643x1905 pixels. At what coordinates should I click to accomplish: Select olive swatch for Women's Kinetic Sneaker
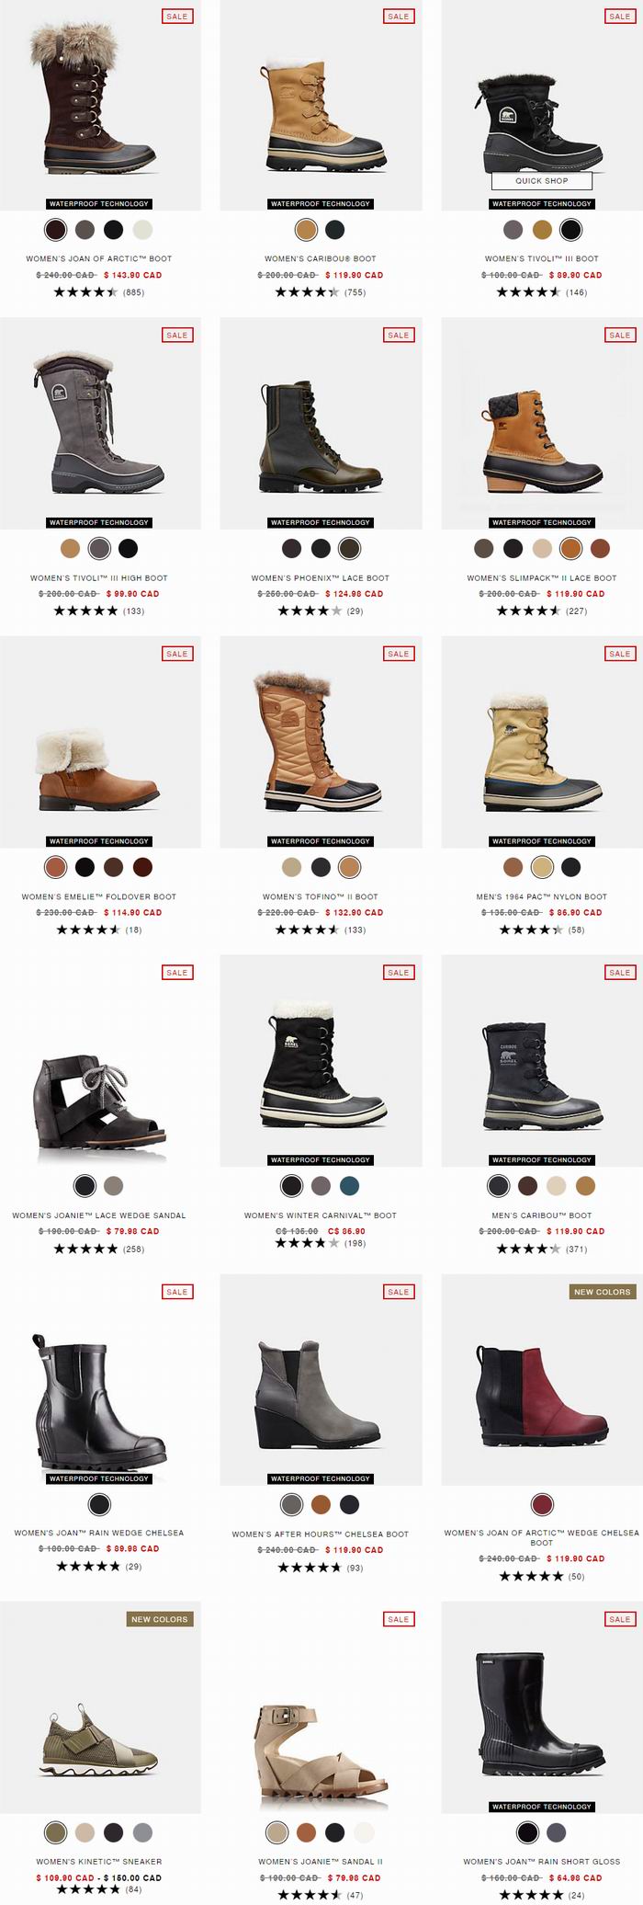click(x=56, y=1833)
